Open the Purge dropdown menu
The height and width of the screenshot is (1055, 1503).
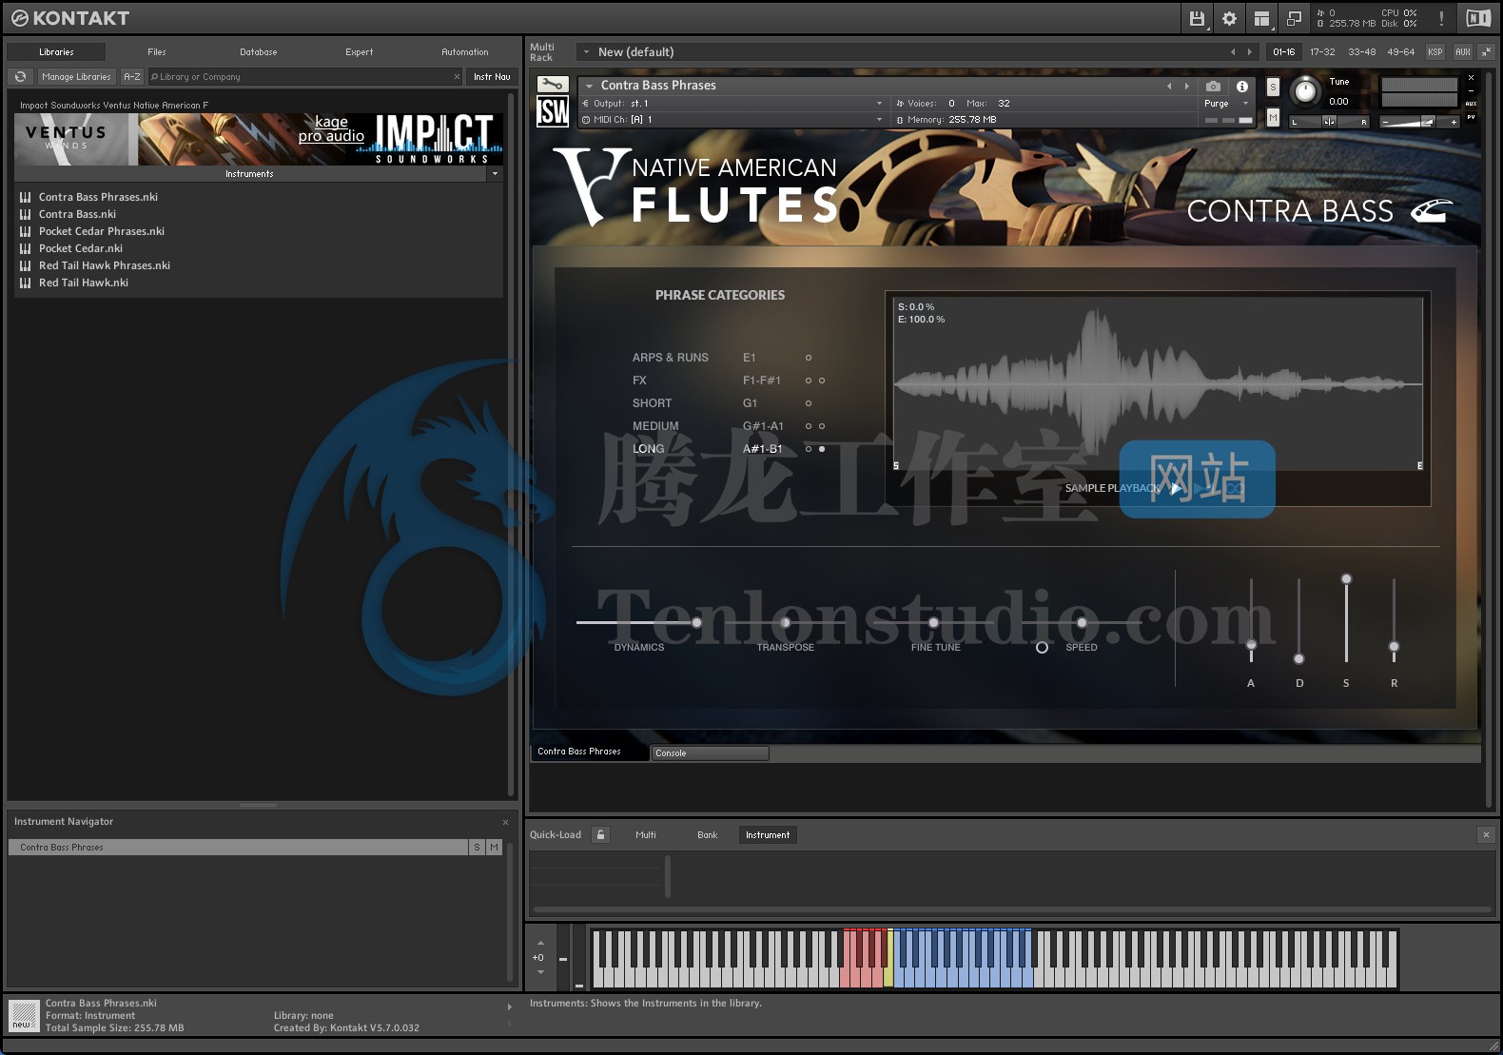1226,103
